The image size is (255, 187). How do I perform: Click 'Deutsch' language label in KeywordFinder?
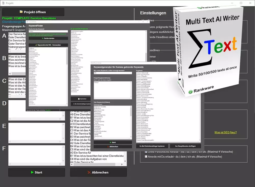pos(48,110)
